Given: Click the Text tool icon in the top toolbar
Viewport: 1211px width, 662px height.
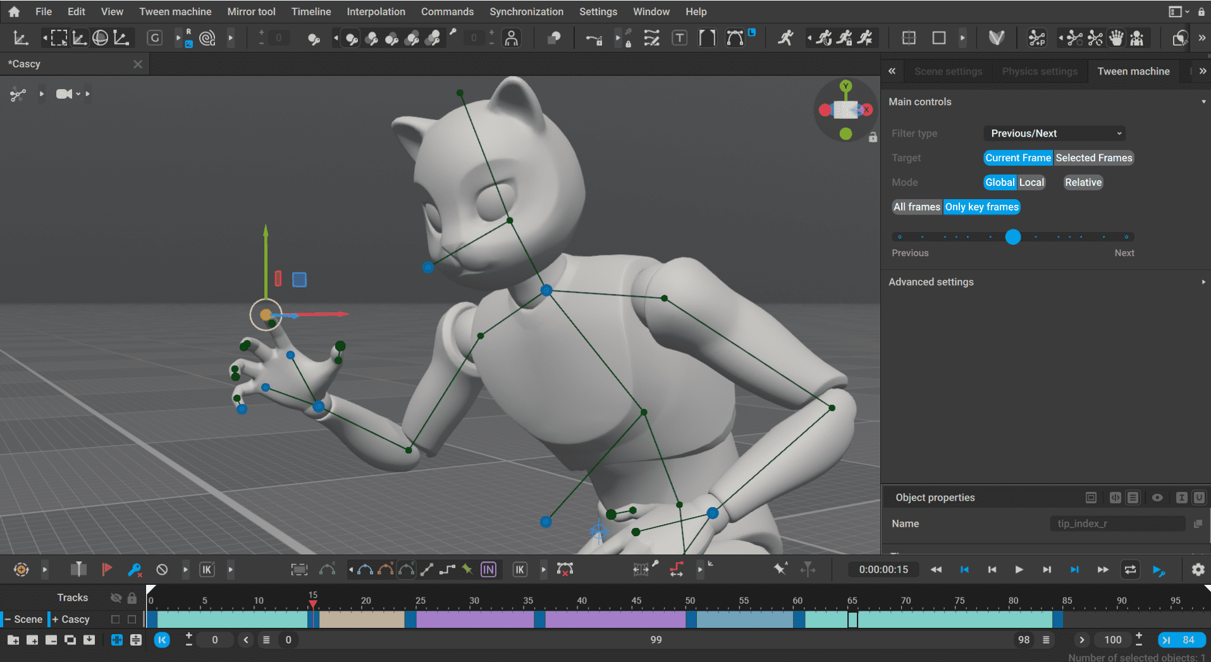Looking at the screenshot, I should point(680,38).
